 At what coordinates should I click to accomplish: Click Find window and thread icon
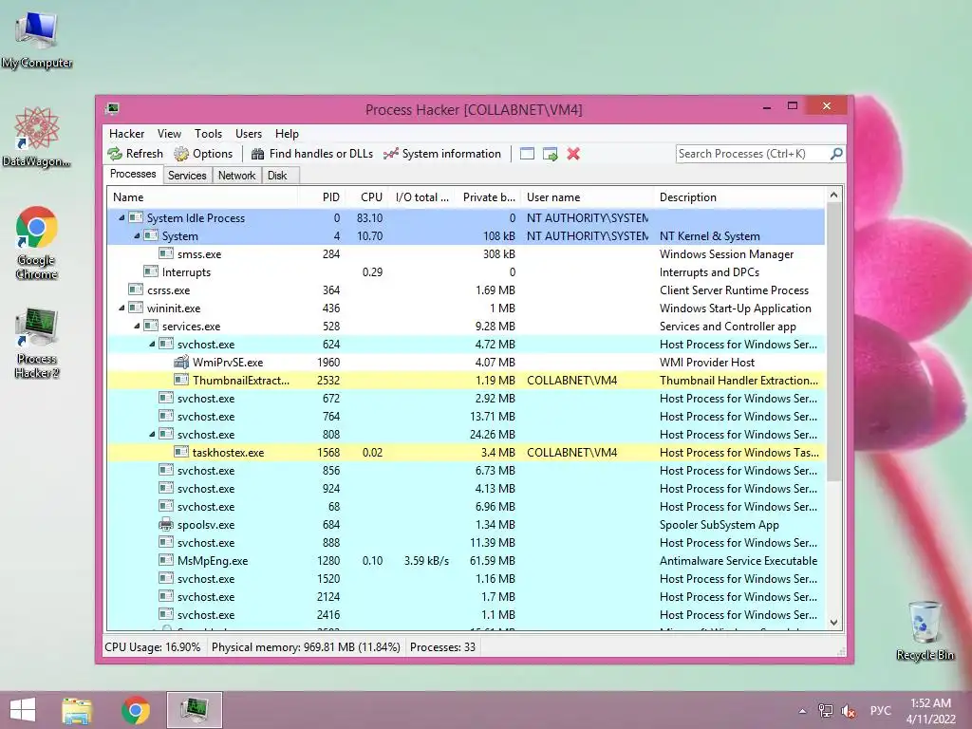pyautogui.click(x=550, y=154)
